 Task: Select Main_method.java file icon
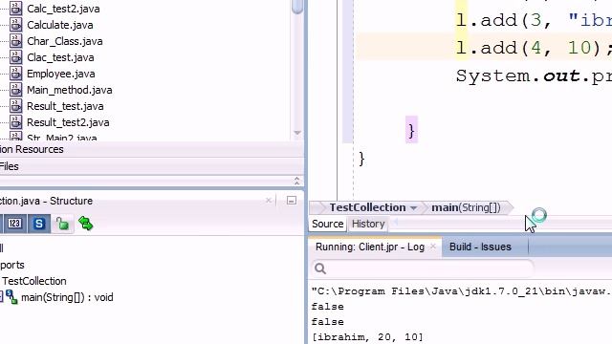point(15,90)
